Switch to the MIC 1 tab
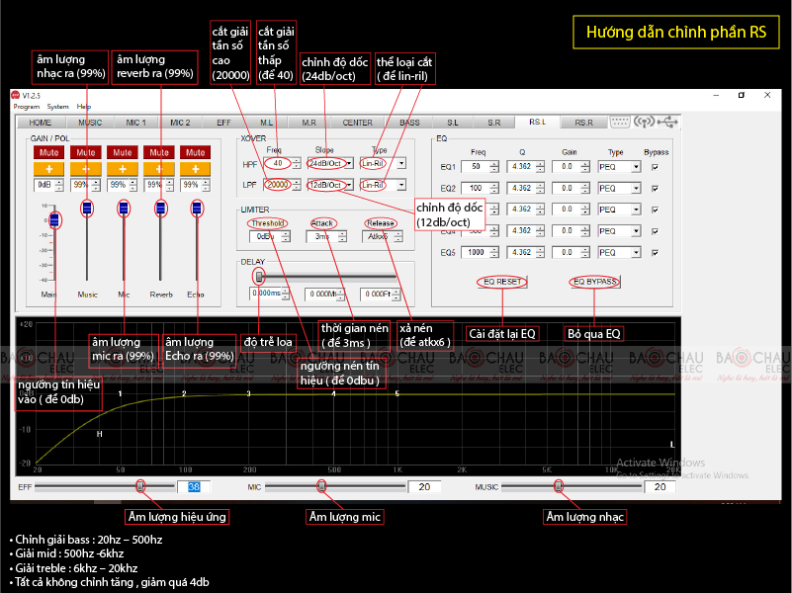Screen dimensions: 792x593 (135, 123)
